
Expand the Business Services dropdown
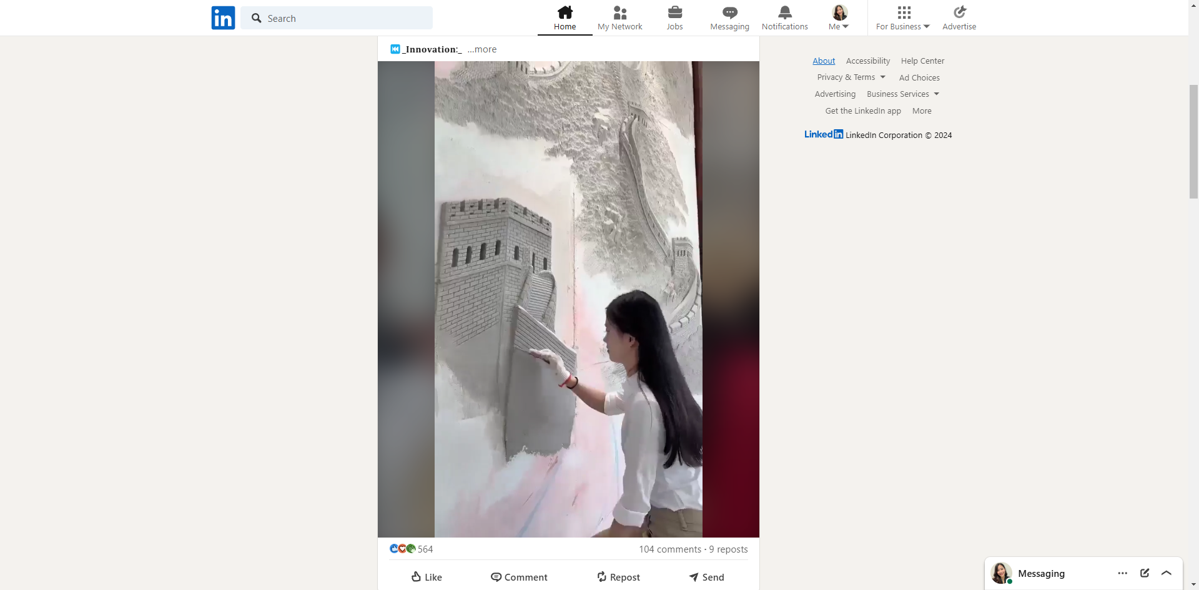pyautogui.click(x=903, y=94)
